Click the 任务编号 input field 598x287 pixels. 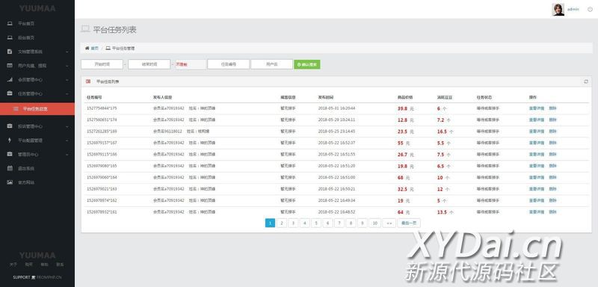(x=229, y=64)
